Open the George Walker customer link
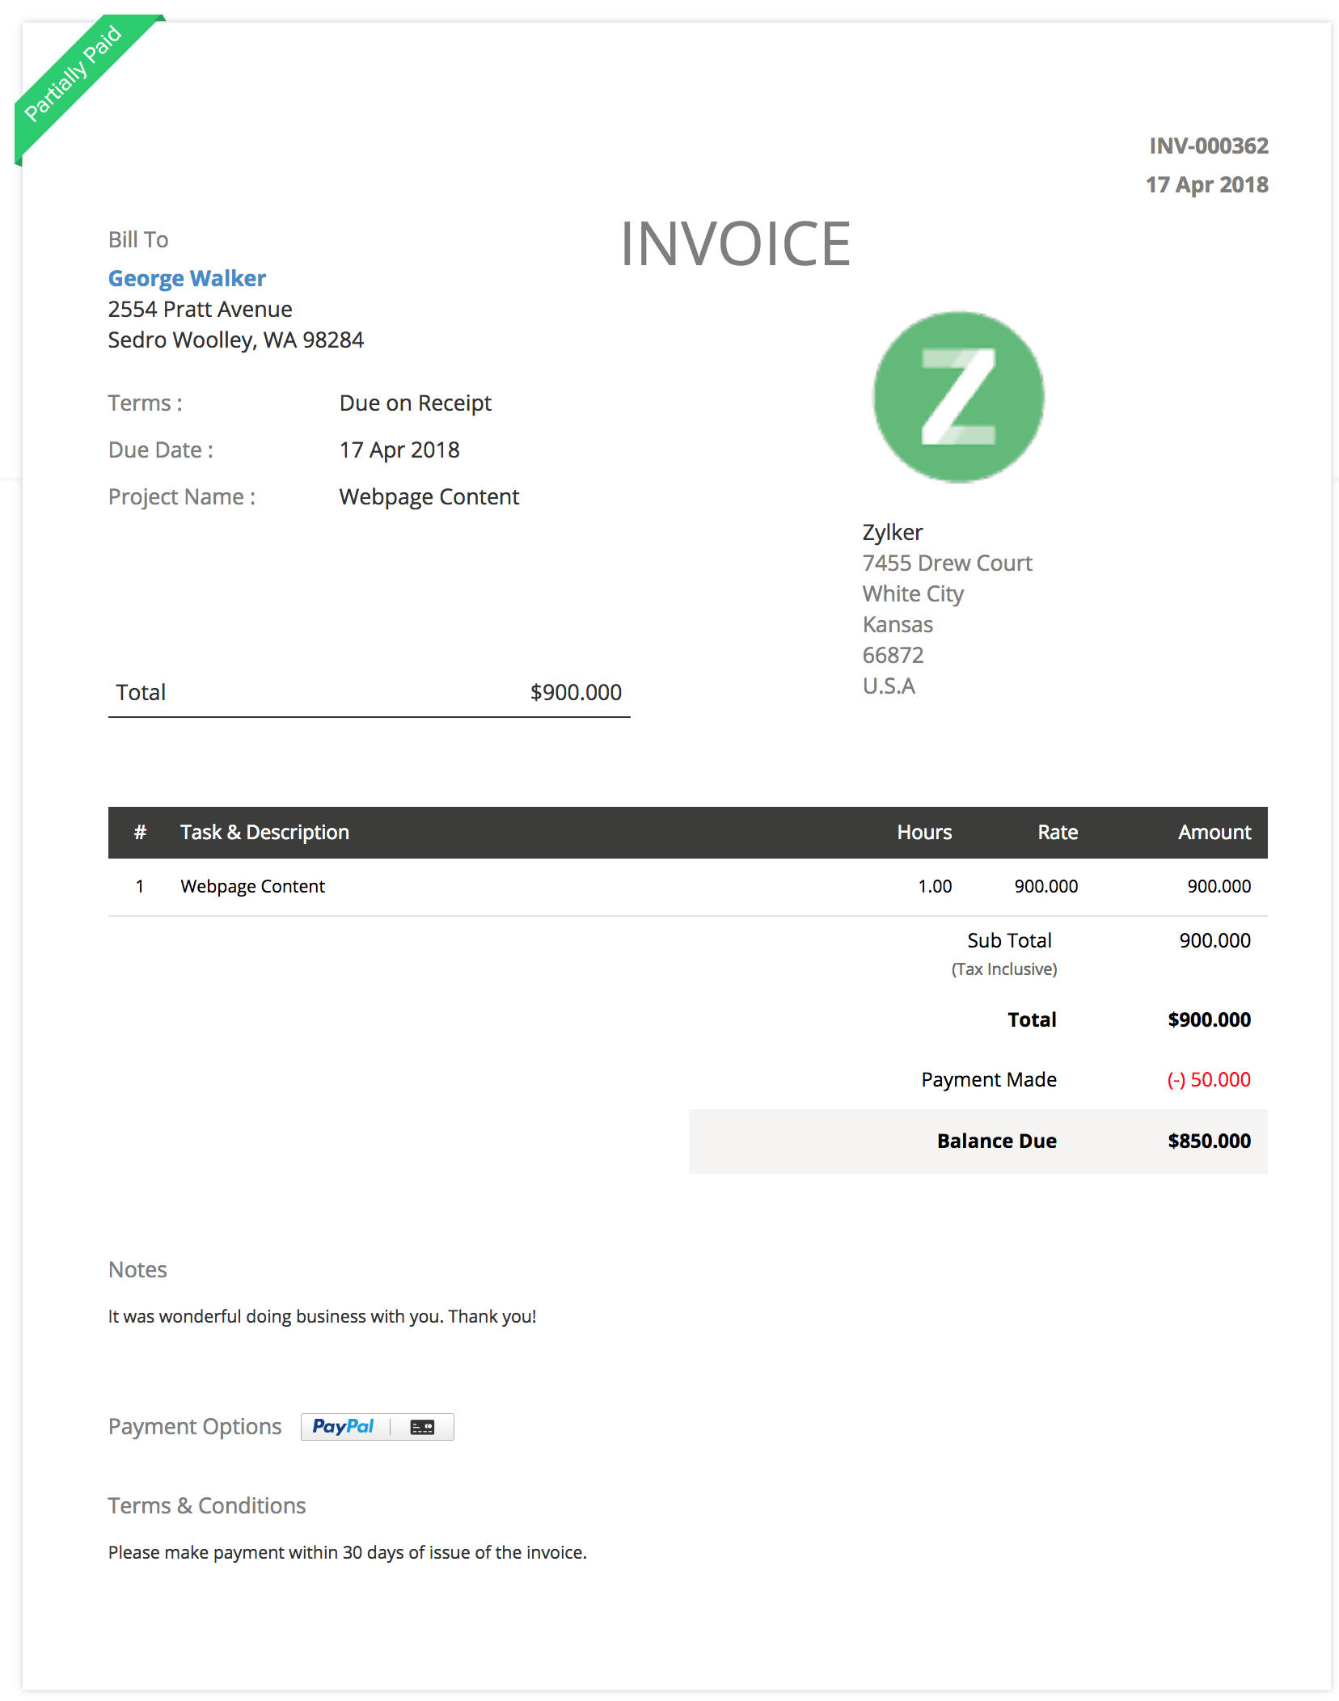This screenshot has height=1701, width=1339. tap(187, 278)
